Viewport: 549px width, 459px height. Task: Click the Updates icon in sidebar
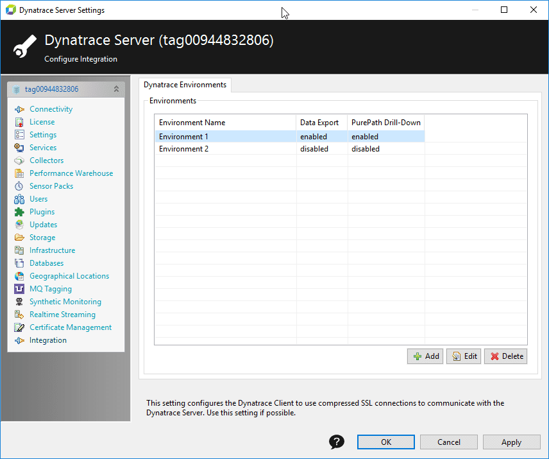tap(19, 225)
